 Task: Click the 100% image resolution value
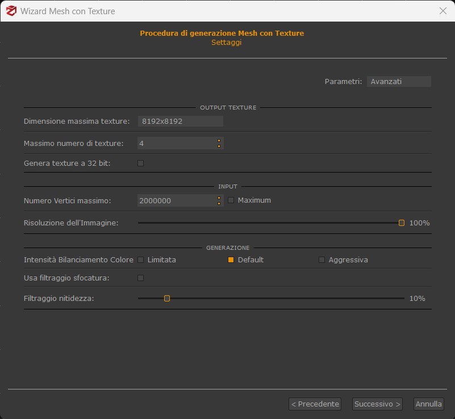pos(419,223)
